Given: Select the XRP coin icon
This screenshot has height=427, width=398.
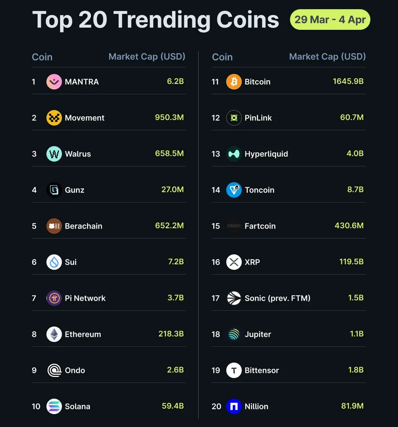Looking at the screenshot, I should (234, 262).
